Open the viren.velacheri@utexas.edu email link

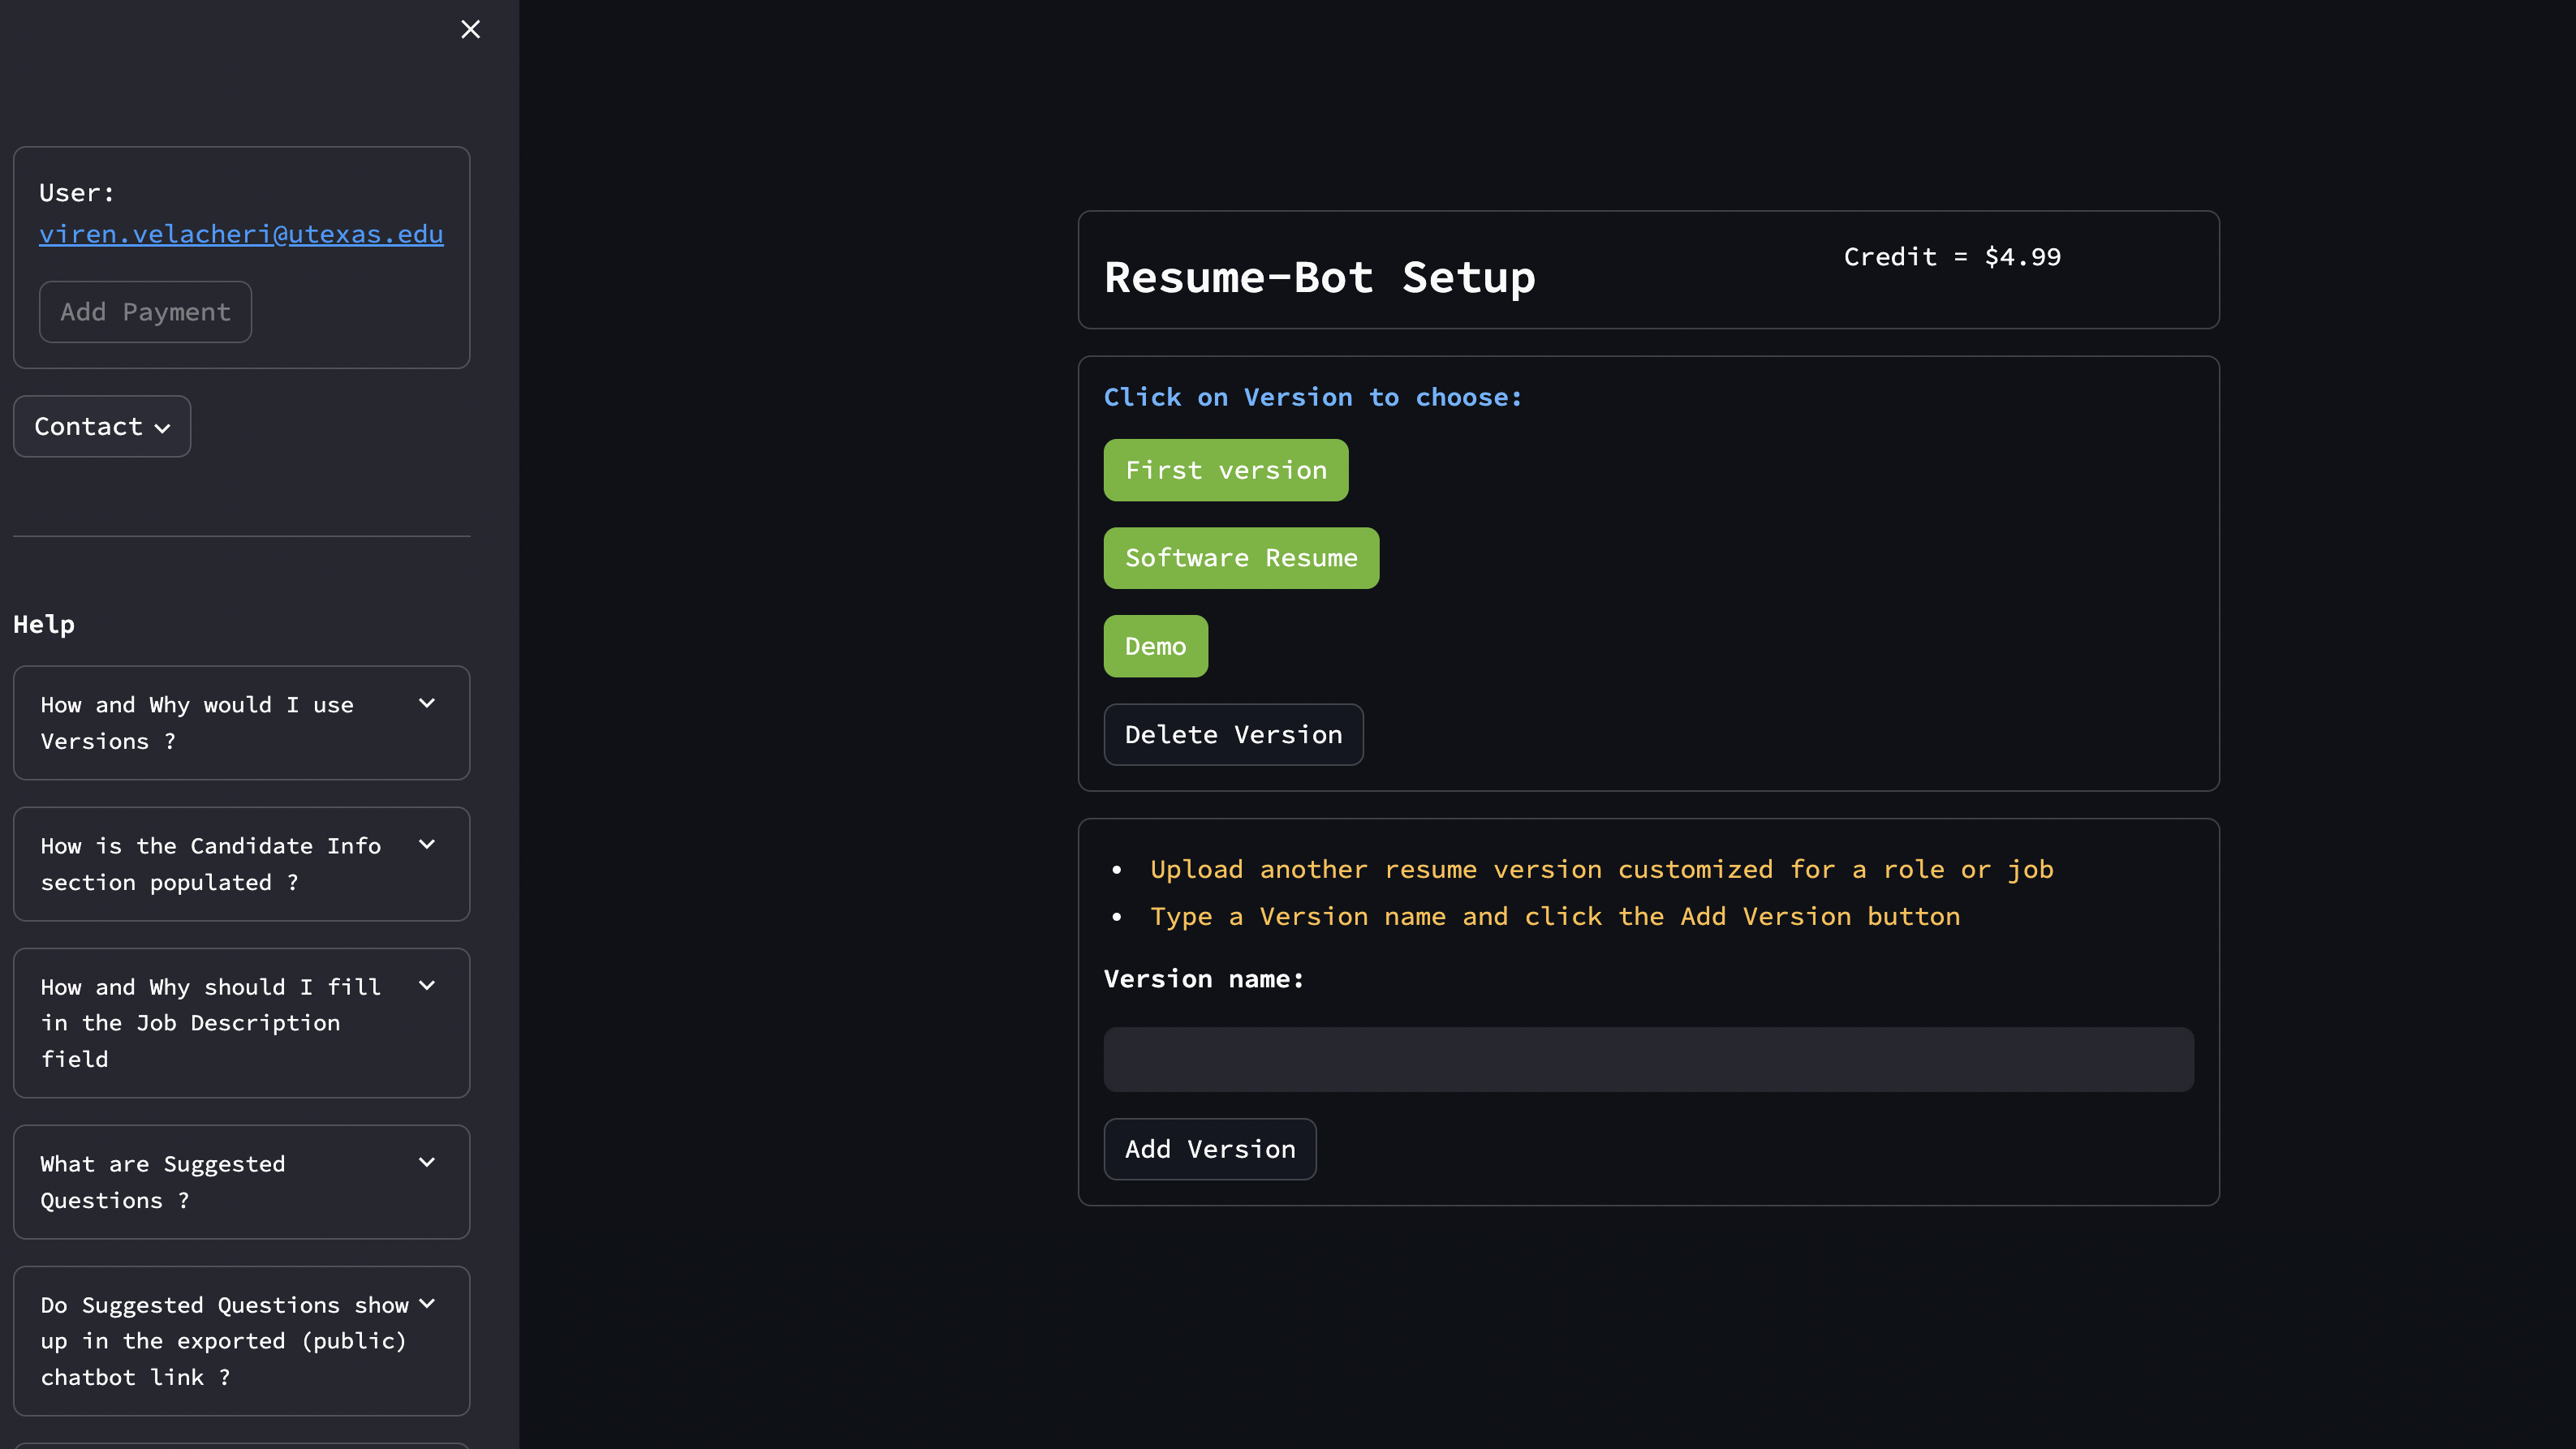click(x=241, y=234)
